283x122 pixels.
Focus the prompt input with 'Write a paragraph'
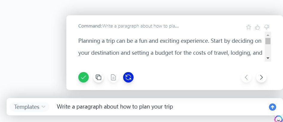tap(161, 107)
